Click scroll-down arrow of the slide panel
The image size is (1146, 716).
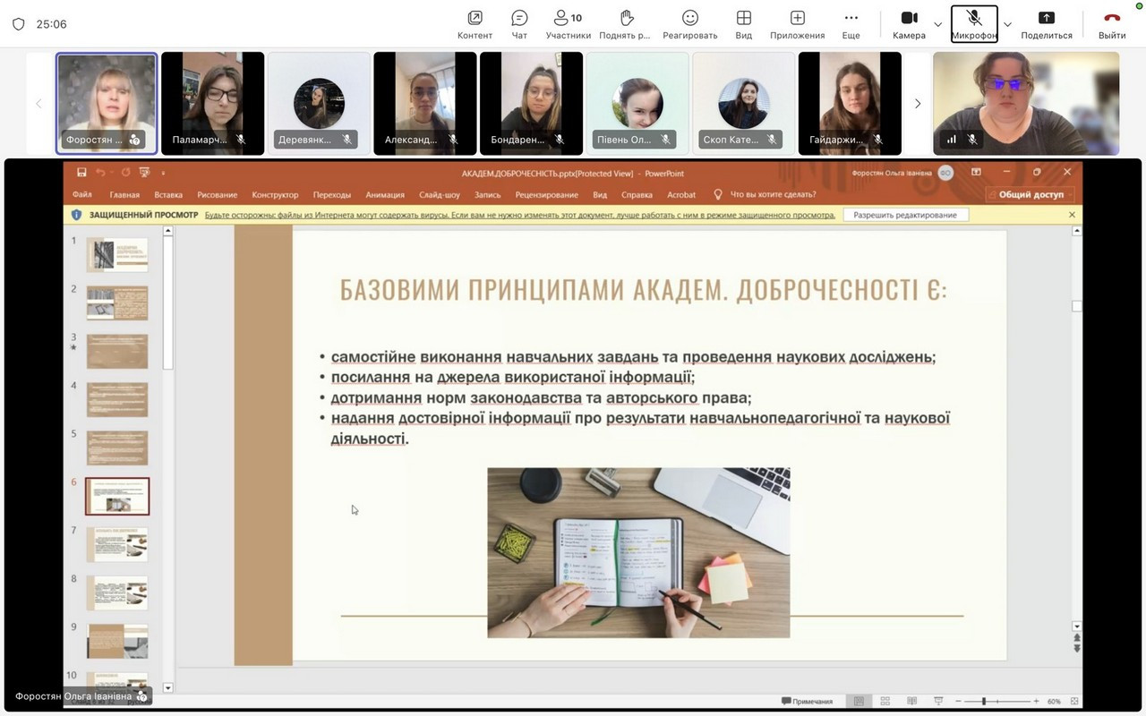167,688
